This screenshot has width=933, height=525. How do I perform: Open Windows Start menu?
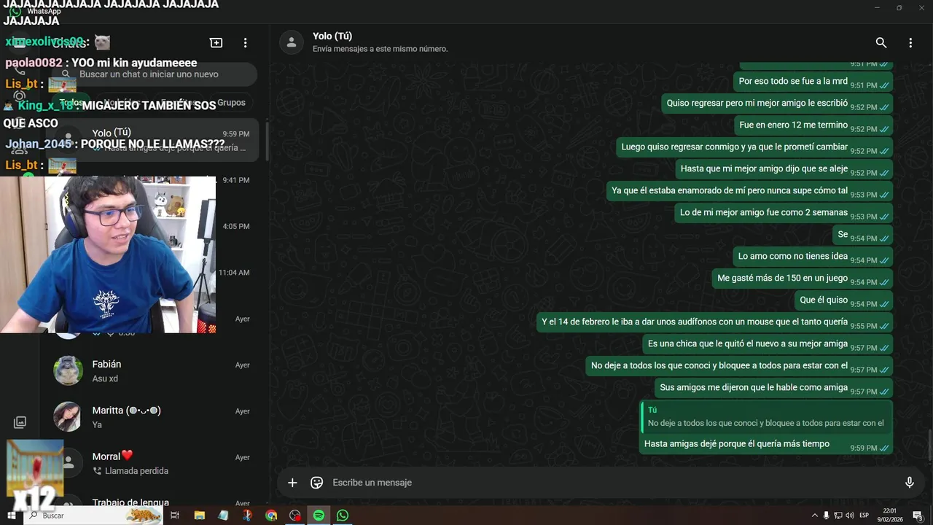[x=12, y=516]
